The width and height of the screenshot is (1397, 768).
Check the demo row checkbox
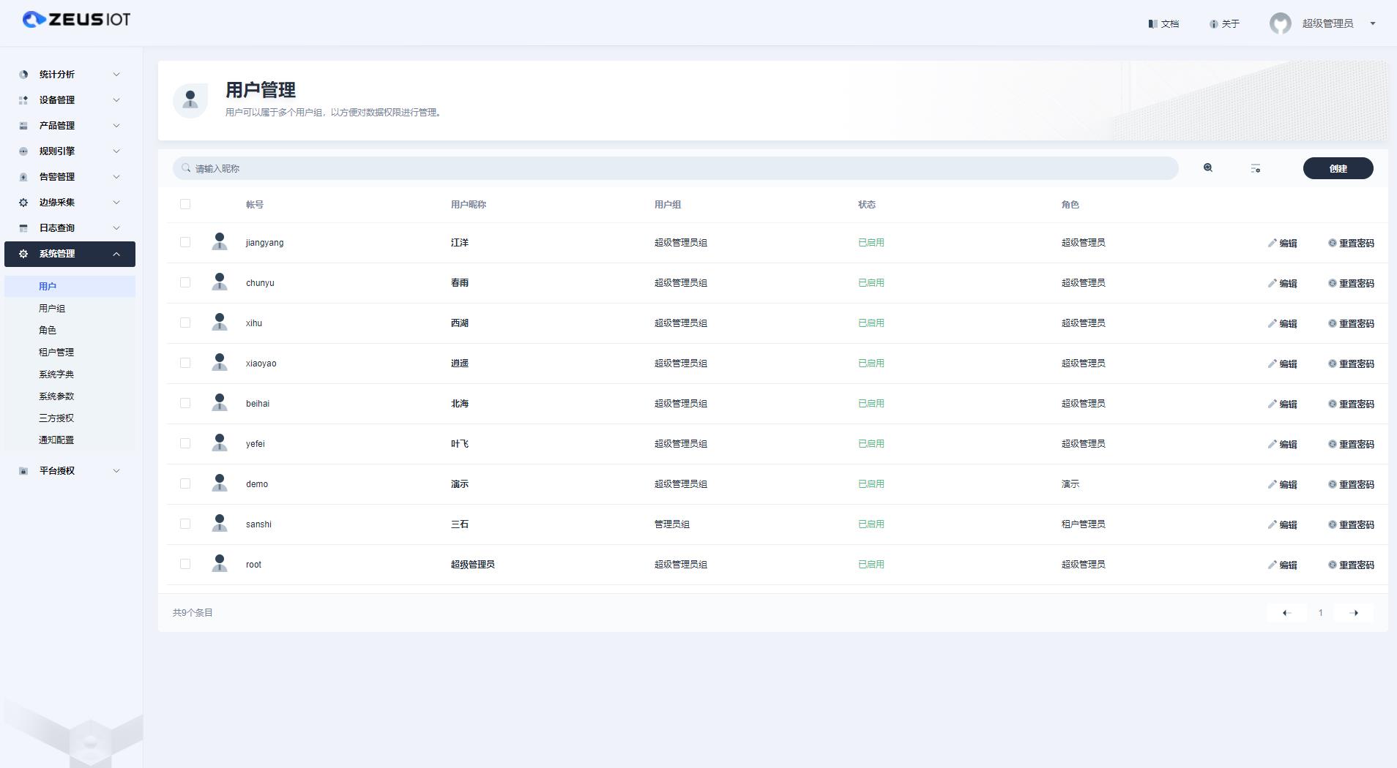click(x=185, y=483)
